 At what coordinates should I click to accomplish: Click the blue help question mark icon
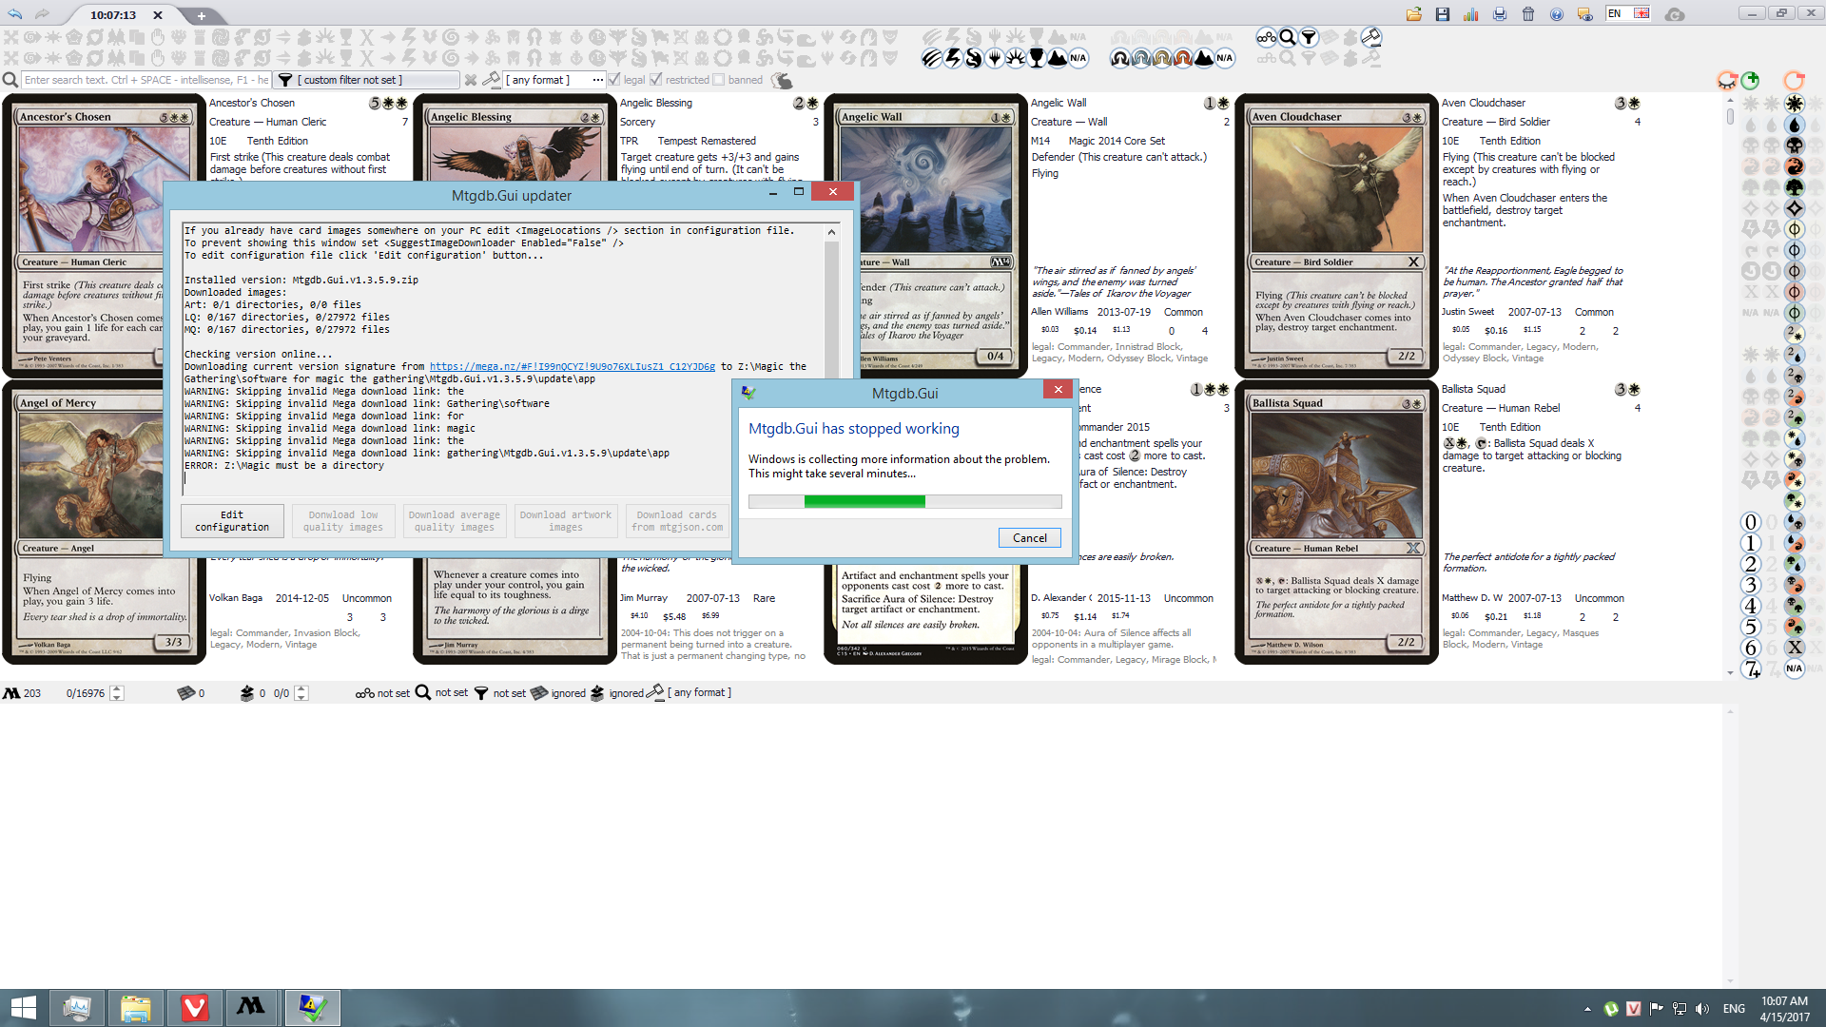pyautogui.click(x=1557, y=14)
